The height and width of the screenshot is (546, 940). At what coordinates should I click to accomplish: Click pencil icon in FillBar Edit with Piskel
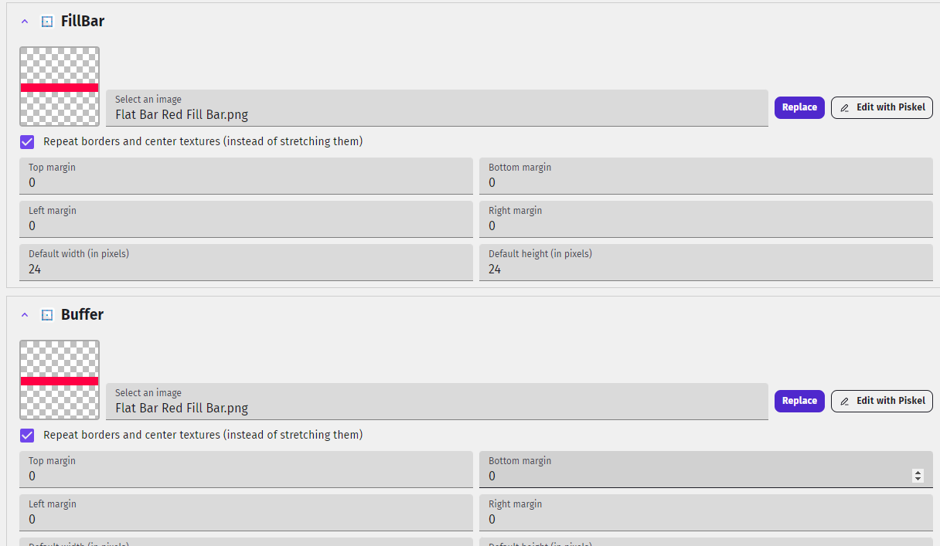[844, 108]
